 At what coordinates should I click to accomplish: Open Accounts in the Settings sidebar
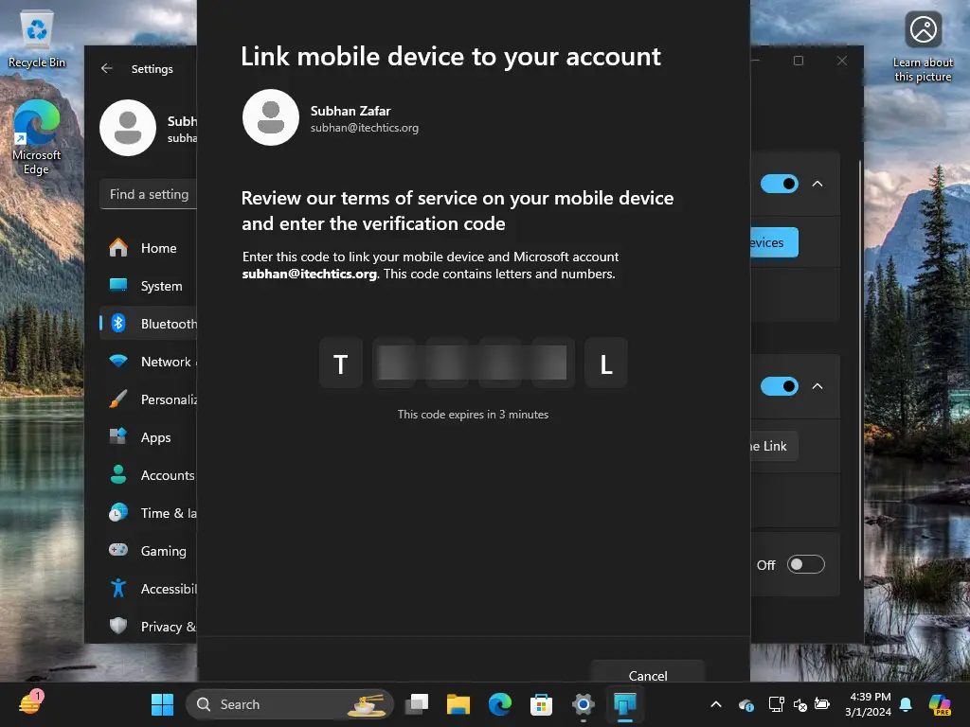pyautogui.click(x=149, y=475)
